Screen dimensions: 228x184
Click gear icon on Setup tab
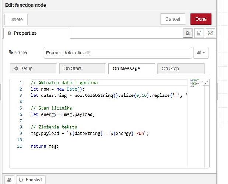(x=16, y=68)
